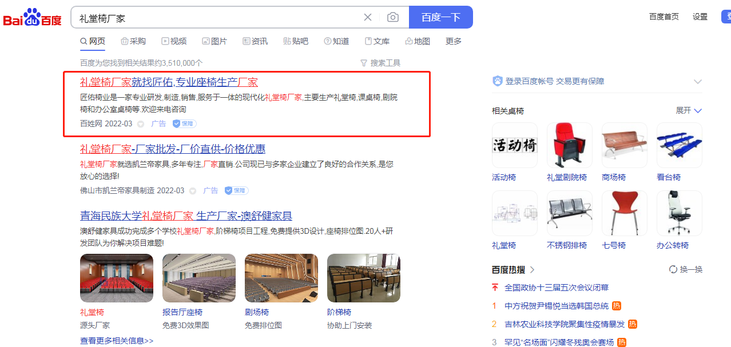This screenshot has height=347, width=731.
Task: Open the 更多 search categories menu
Action: coord(453,41)
